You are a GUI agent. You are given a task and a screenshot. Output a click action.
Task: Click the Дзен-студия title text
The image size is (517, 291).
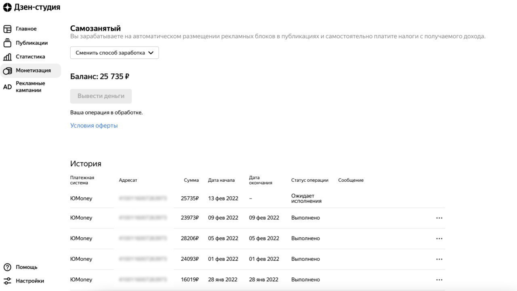(x=37, y=7)
